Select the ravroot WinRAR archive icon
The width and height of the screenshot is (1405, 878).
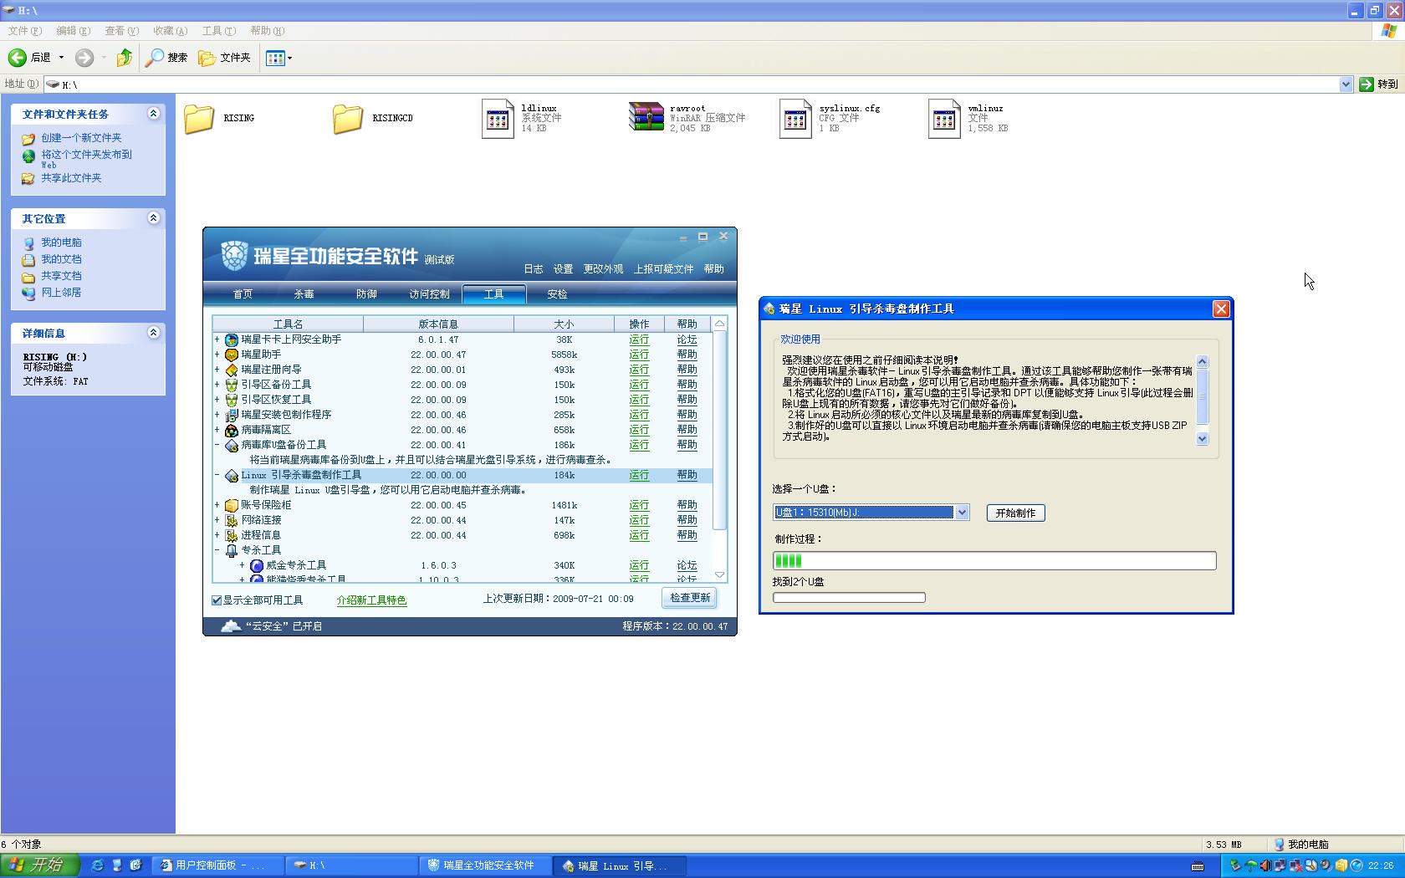(646, 116)
